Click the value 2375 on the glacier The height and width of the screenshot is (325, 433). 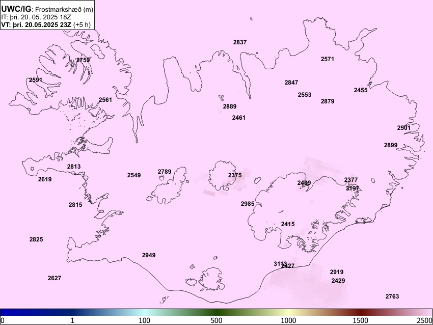tap(235, 175)
